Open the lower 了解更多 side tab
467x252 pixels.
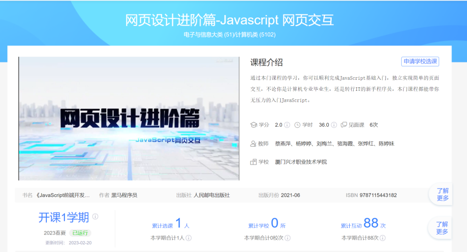point(442,228)
